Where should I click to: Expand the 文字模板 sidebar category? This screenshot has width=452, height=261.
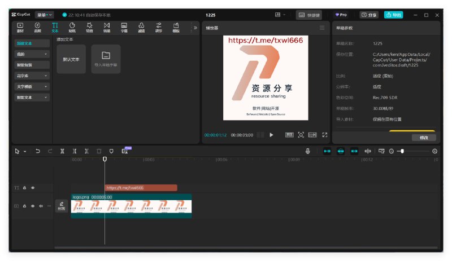coord(32,87)
